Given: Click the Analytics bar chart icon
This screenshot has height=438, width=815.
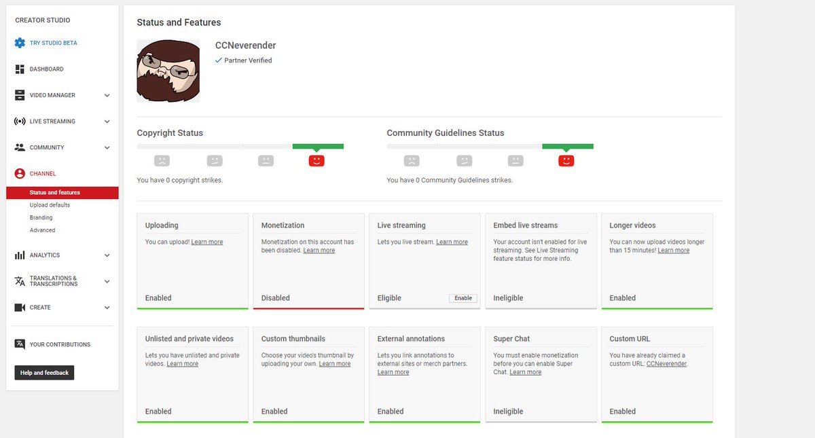Looking at the screenshot, I should (20, 255).
